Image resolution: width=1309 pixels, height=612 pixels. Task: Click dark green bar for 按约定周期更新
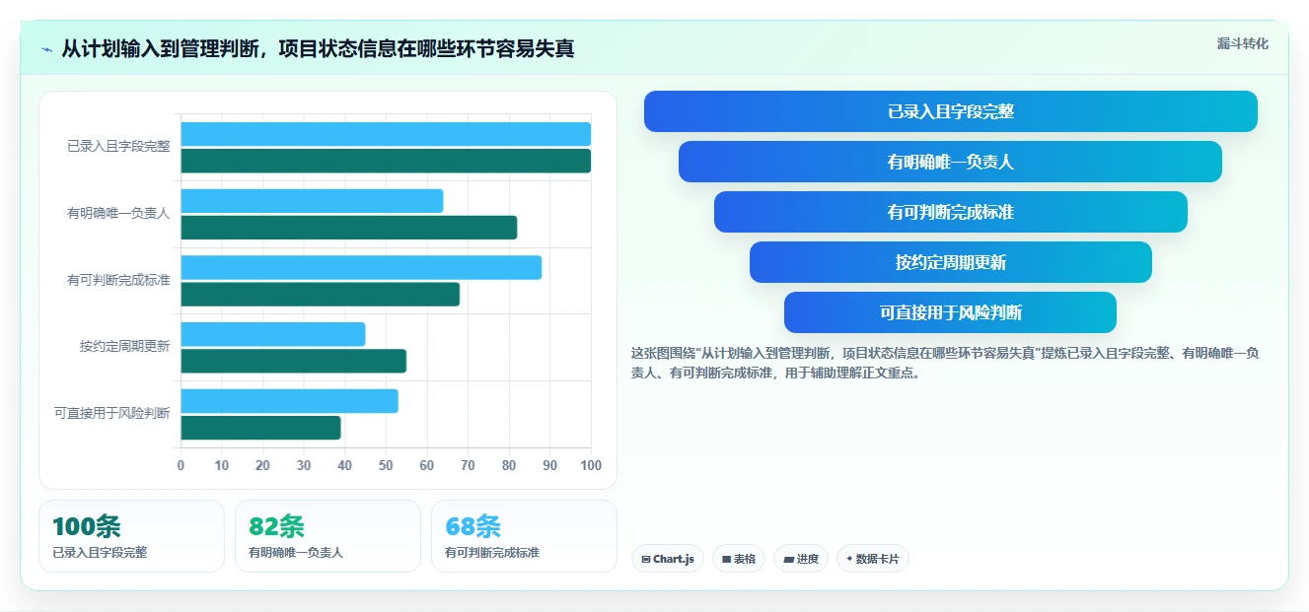294,361
